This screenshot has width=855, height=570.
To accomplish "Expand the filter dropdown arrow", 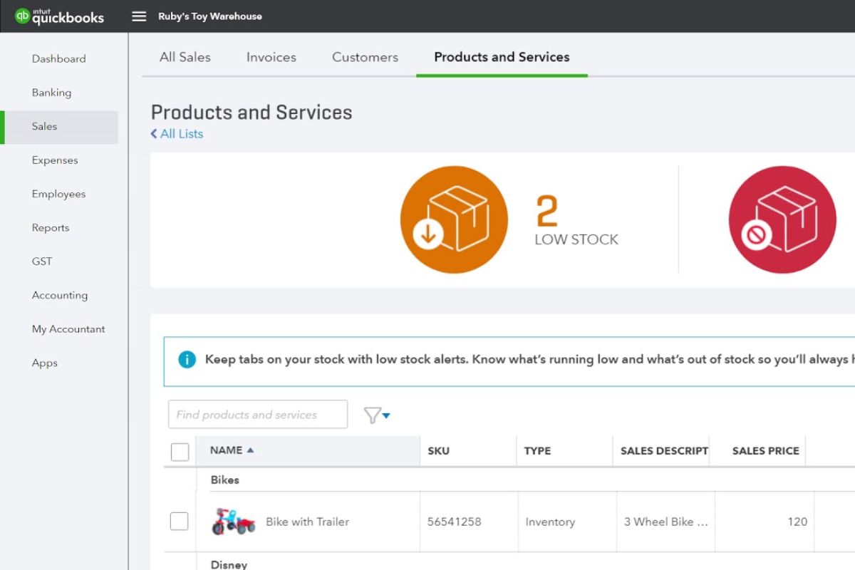I will click(x=386, y=415).
